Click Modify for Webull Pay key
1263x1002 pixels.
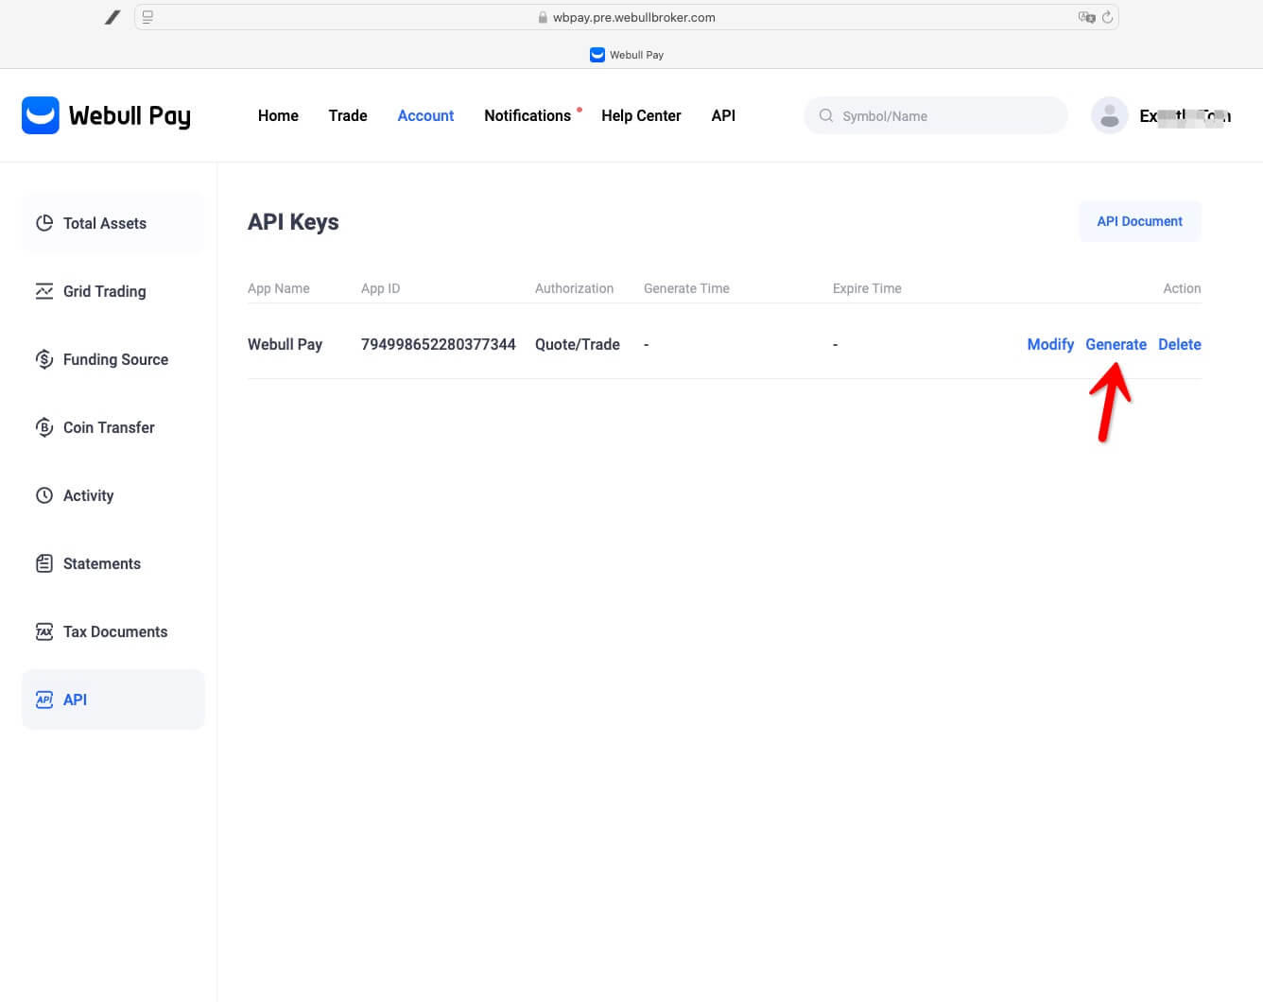1050,344
